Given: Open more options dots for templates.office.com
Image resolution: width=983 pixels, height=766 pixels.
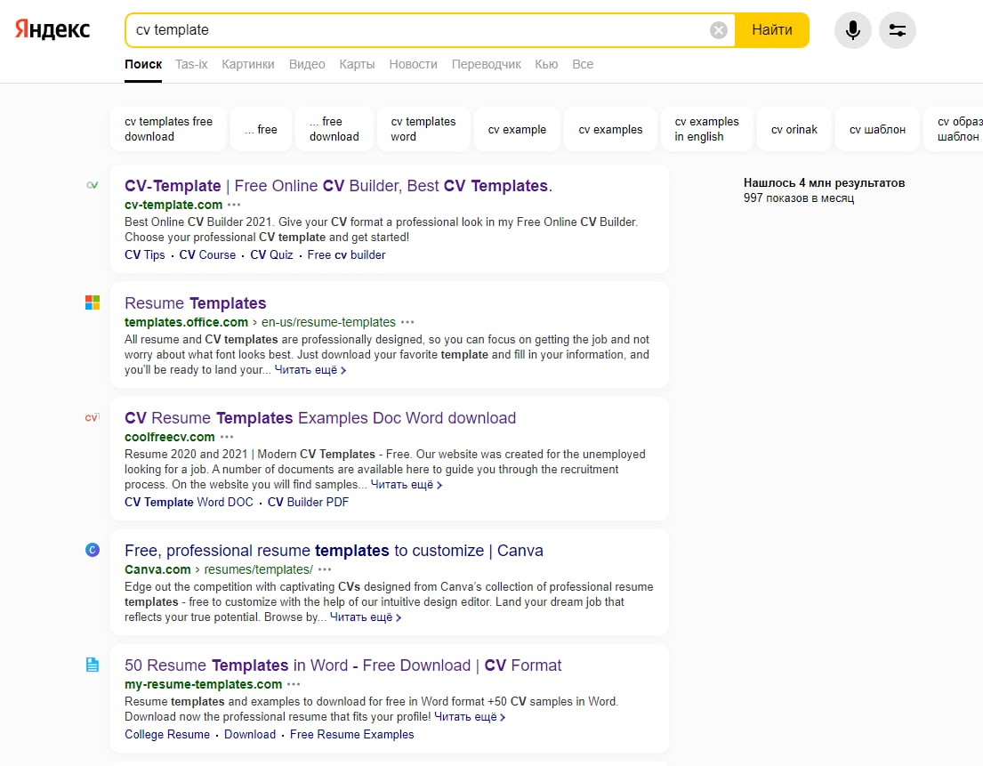Looking at the screenshot, I should click(x=407, y=322).
